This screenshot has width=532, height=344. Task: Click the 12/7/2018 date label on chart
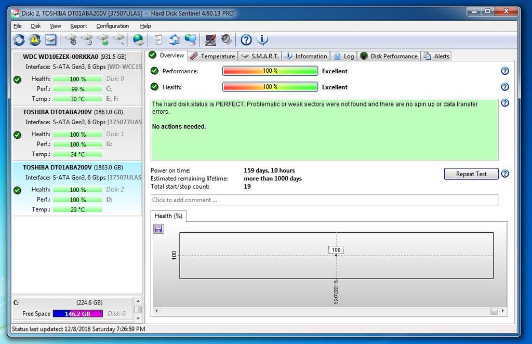[336, 292]
